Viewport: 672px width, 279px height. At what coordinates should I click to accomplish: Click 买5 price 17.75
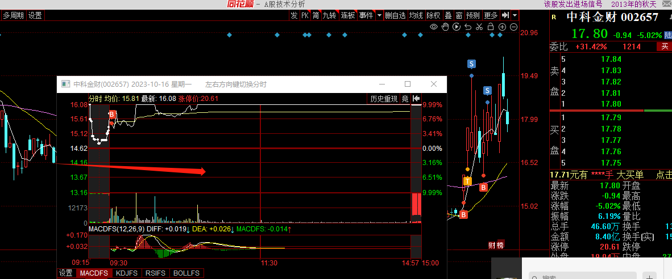click(611, 163)
